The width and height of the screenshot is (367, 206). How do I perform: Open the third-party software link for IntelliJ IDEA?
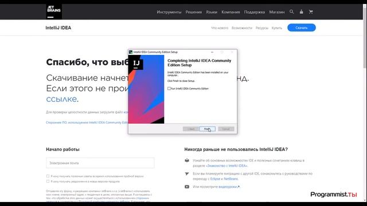87,122
